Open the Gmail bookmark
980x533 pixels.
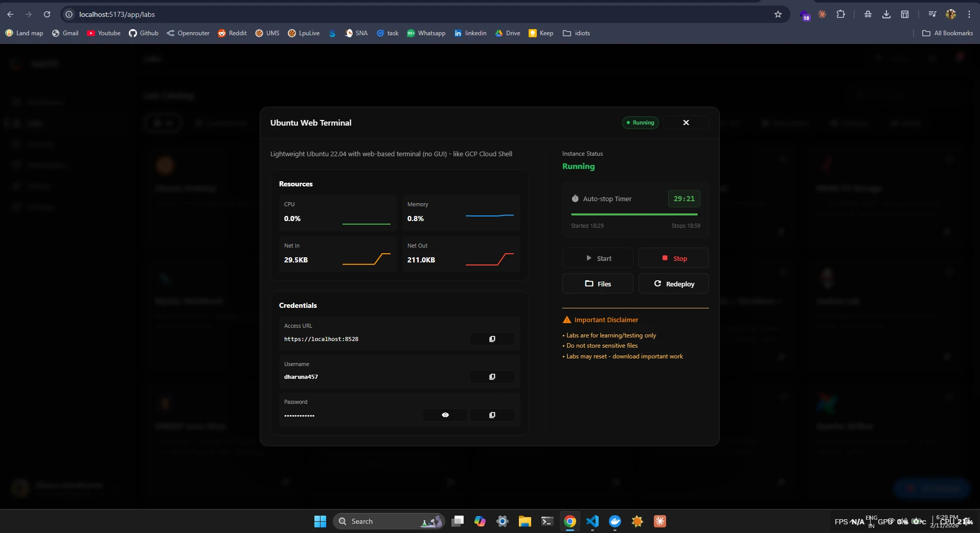click(64, 33)
